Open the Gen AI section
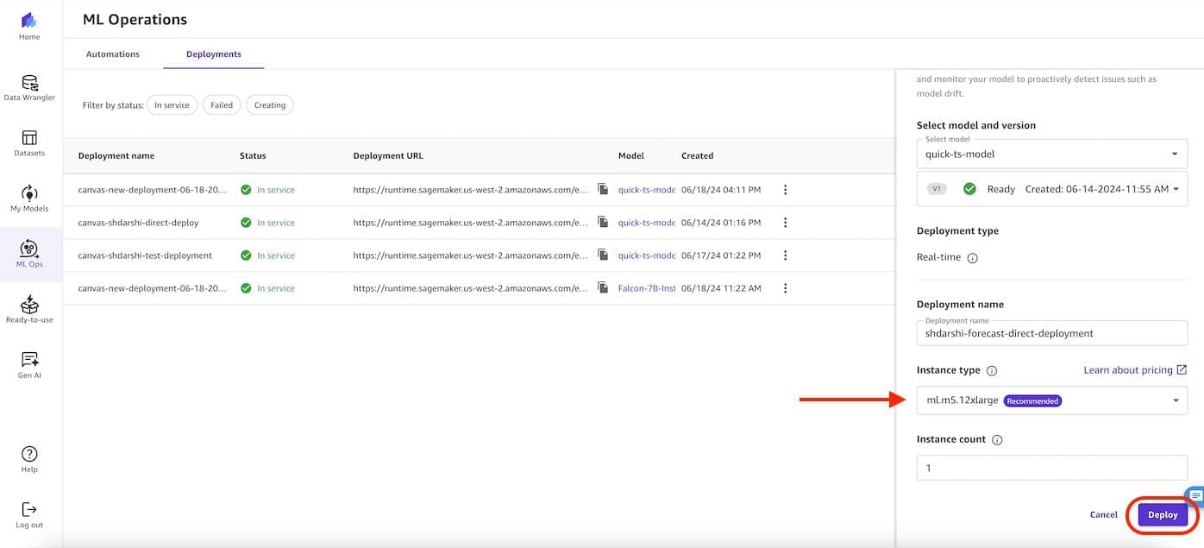 coord(28,363)
